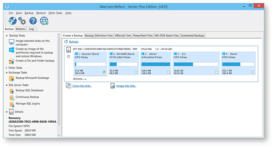
Task: Click the Image this disk... link
Action: click(126, 86)
